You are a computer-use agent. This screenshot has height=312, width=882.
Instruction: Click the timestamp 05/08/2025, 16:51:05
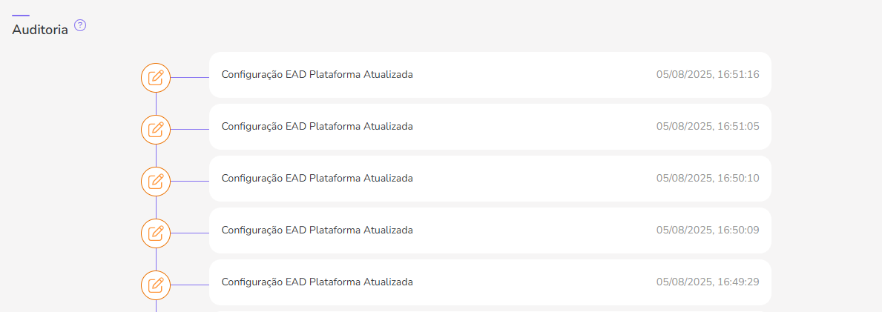[x=707, y=126]
